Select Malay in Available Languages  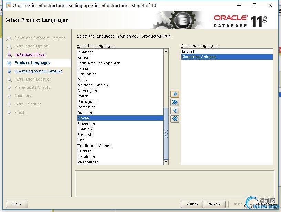pos(120,80)
